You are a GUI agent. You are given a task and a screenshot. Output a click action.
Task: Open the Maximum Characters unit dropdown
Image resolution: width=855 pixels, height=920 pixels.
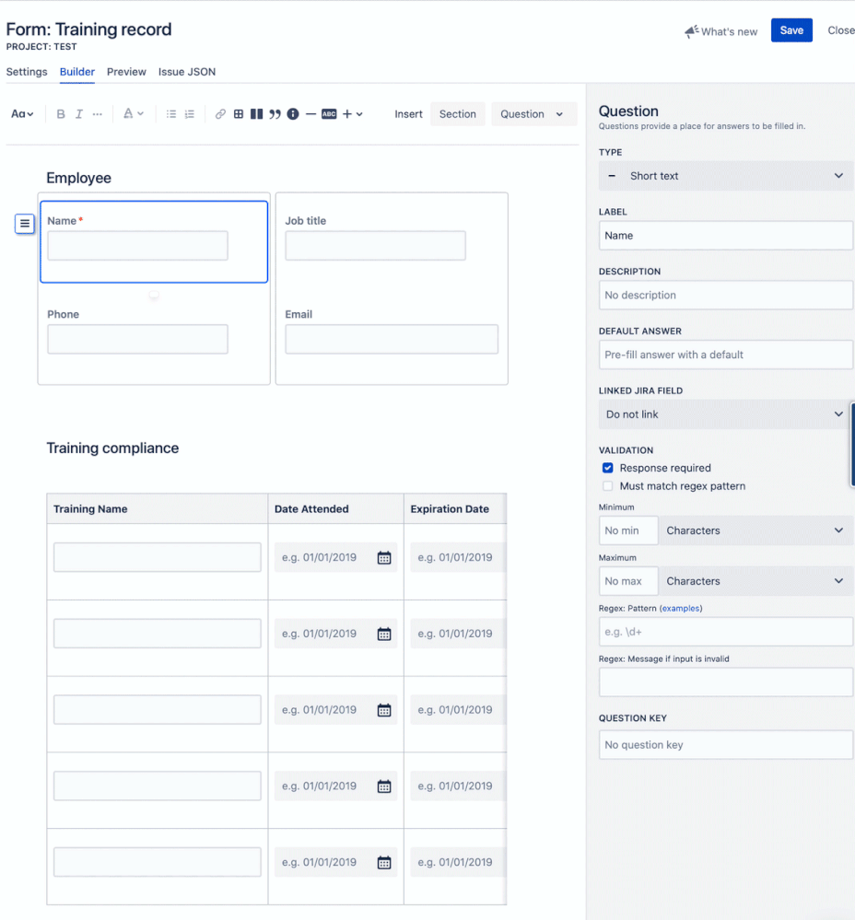click(x=755, y=581)
